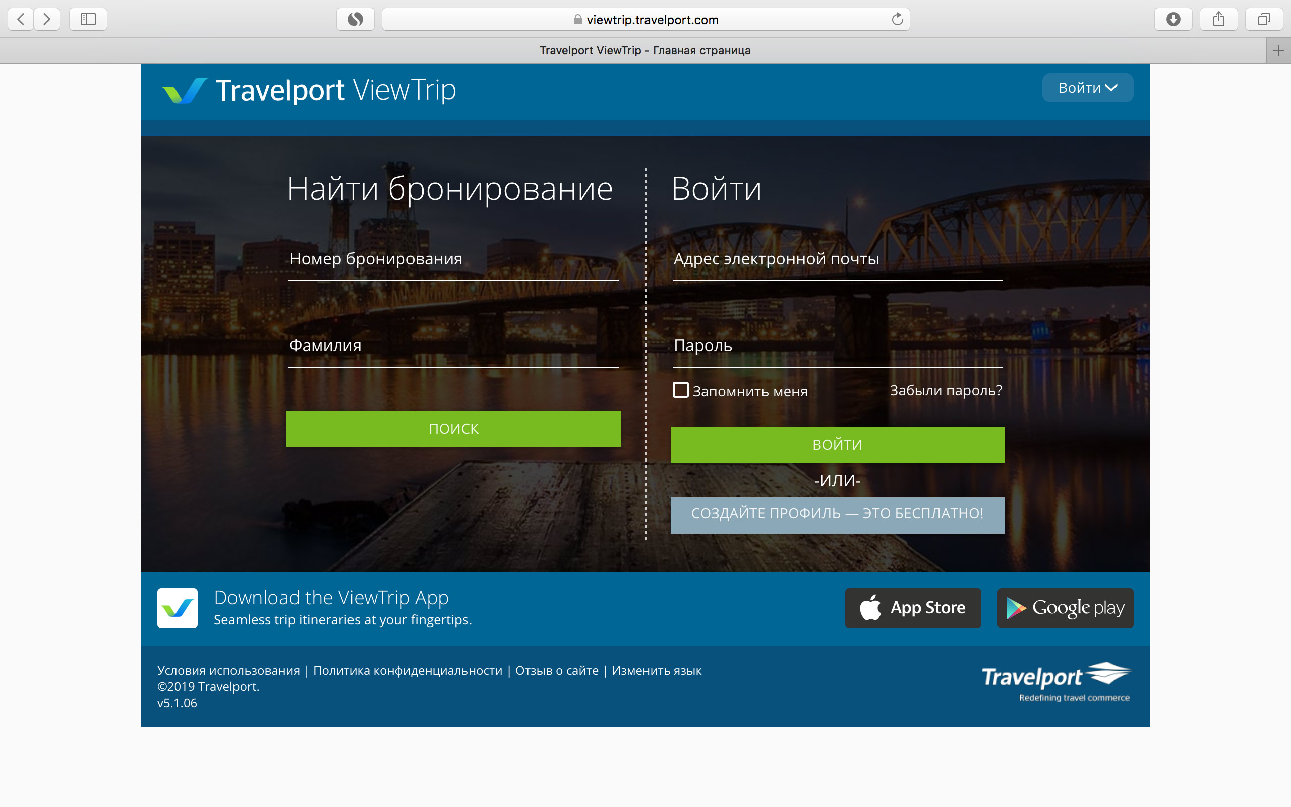The width and height of the screenshot is (1291, 807).
Task: Open the Изменить язык footer link
Action: (x=656, y=671)
